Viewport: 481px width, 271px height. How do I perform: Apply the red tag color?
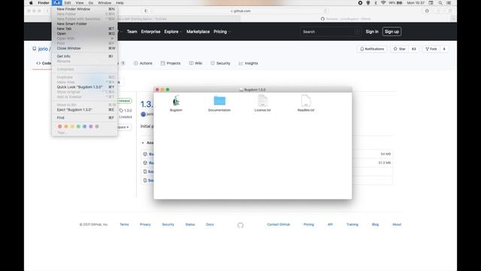point(60,126)
